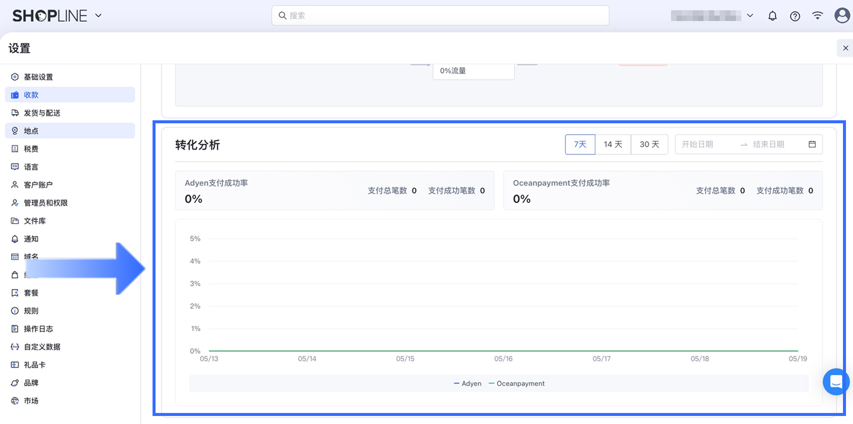Open 礼品卡 settings
Screen dimensions: 853x424
pos(70,365)
